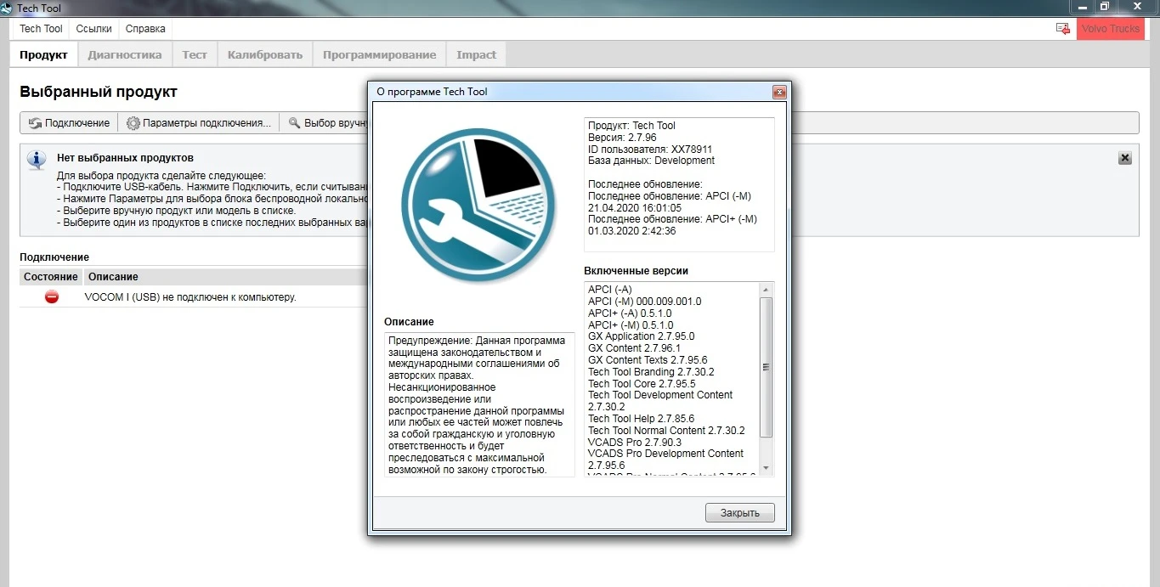Click the gear icon for Параметры подключения

coord(133,123)
